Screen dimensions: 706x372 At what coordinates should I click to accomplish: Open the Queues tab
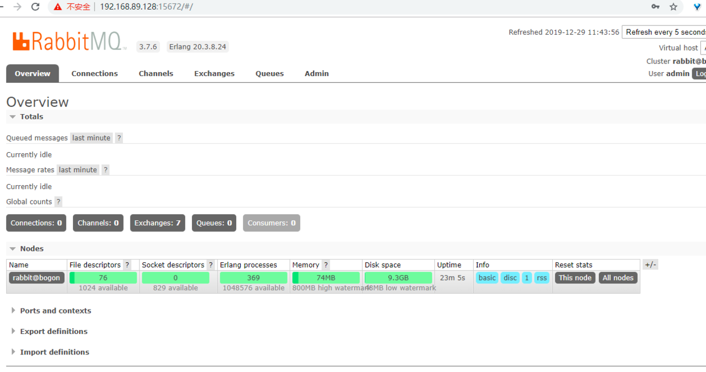[x=269, y=74]
